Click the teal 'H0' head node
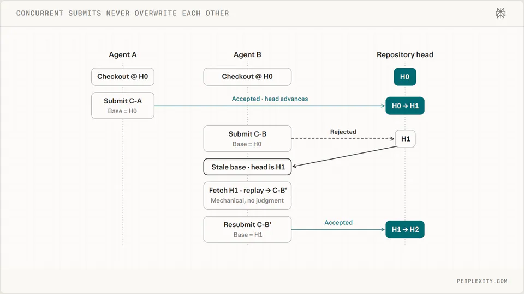Image resolution: width=524 pixels, height=294 pixels. tap(404, 77)
